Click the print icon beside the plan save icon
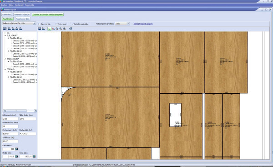273x167 pixels. coord(43,29)
